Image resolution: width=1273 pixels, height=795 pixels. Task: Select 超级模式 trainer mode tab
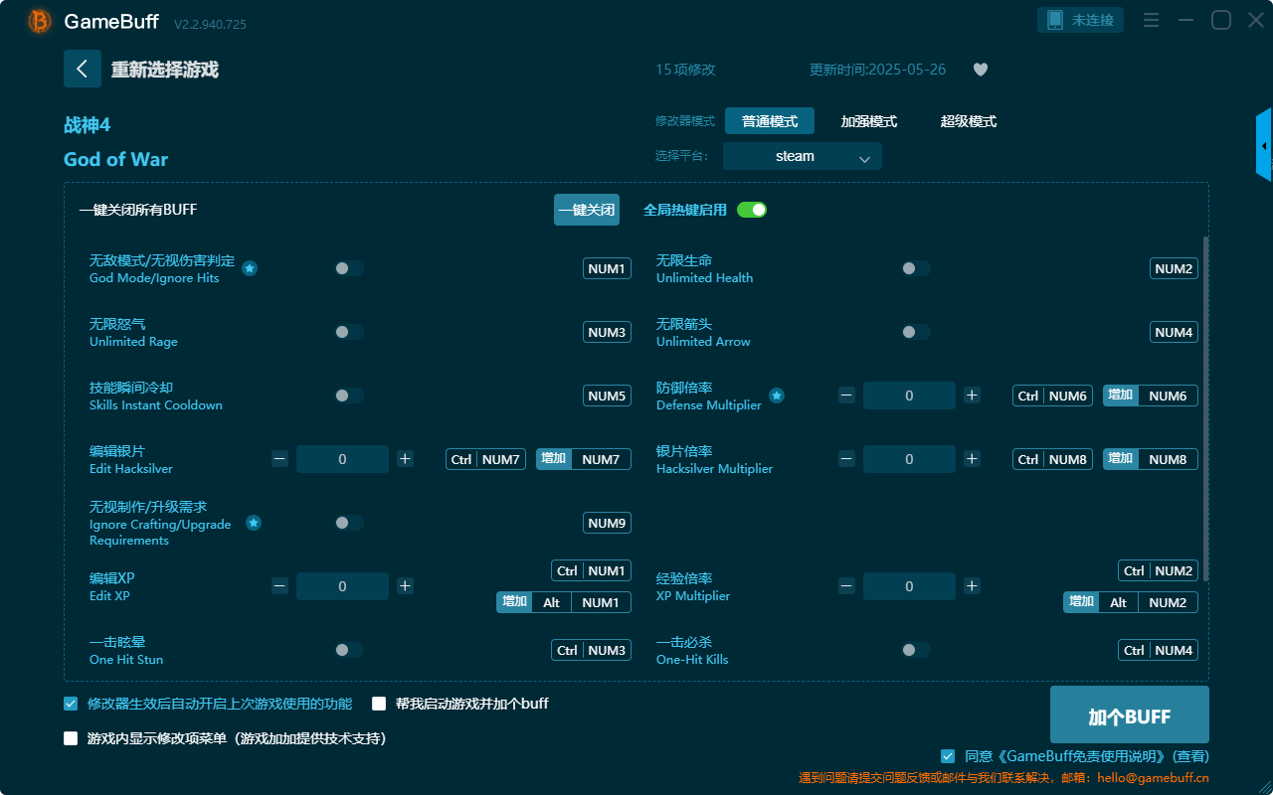click(969, 121)
